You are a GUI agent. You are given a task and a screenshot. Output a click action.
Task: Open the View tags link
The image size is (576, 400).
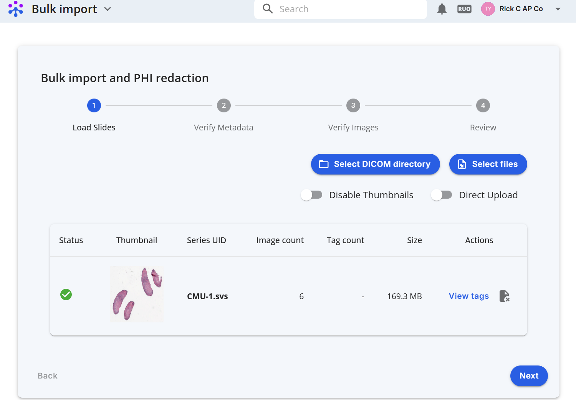tap(469, 296)
